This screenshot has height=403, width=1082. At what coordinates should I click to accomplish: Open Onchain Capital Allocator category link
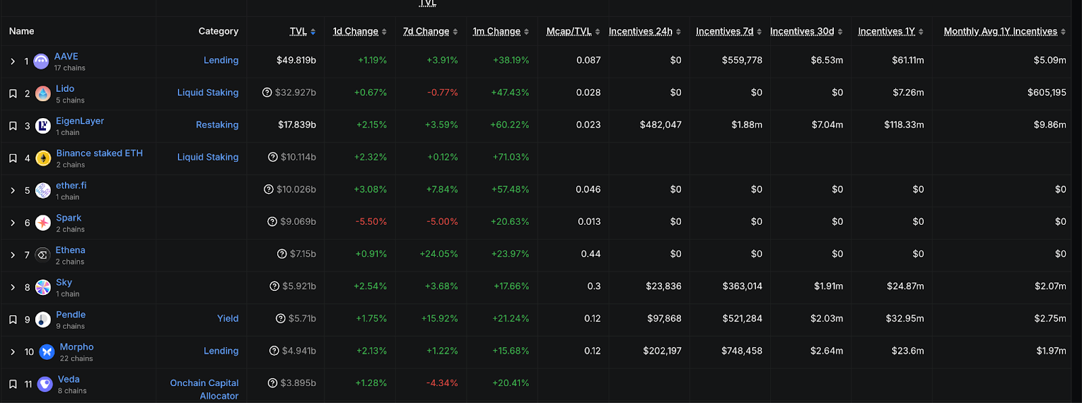point(204,389)
